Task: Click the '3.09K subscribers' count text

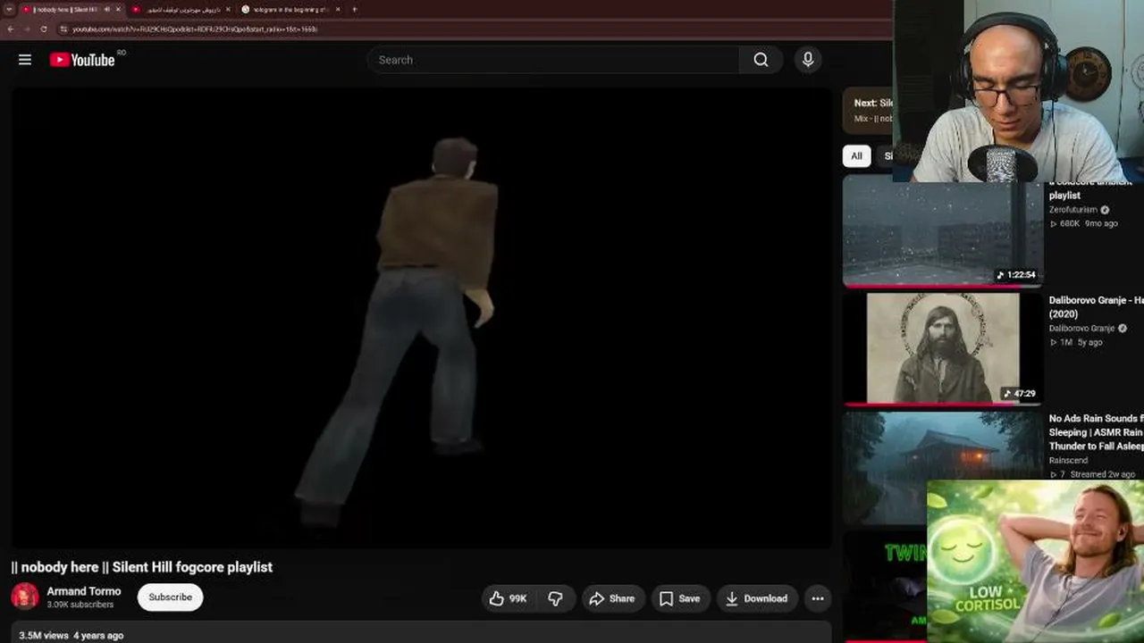Action: (80, 605)
